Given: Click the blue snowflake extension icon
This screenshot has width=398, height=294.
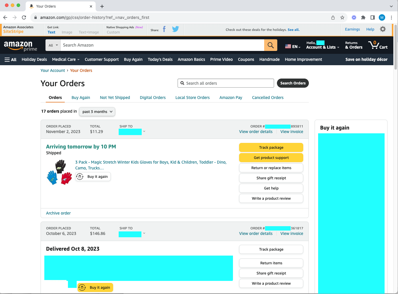Looking at the screenshot, I should 354,17.
